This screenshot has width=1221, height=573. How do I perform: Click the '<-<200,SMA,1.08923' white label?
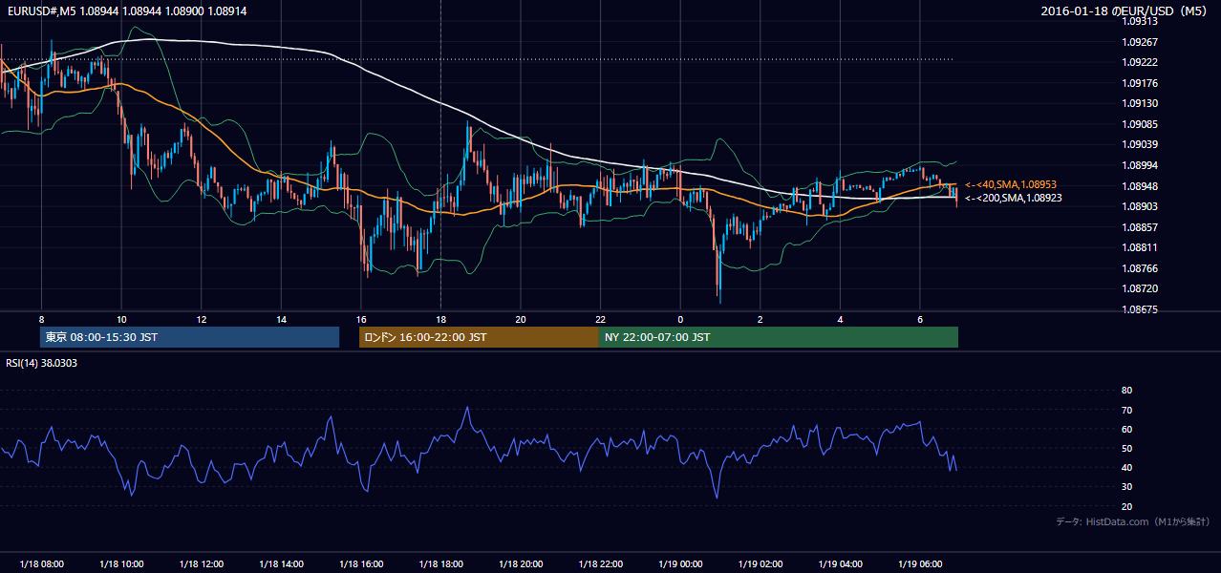click(1014, 198)
